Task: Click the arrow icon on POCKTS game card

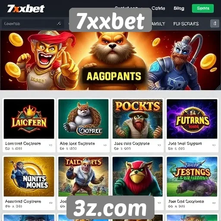Action: (159, 145)
